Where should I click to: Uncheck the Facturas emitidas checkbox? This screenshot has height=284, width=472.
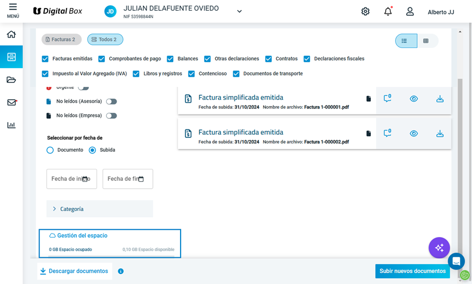coord(45,59)
